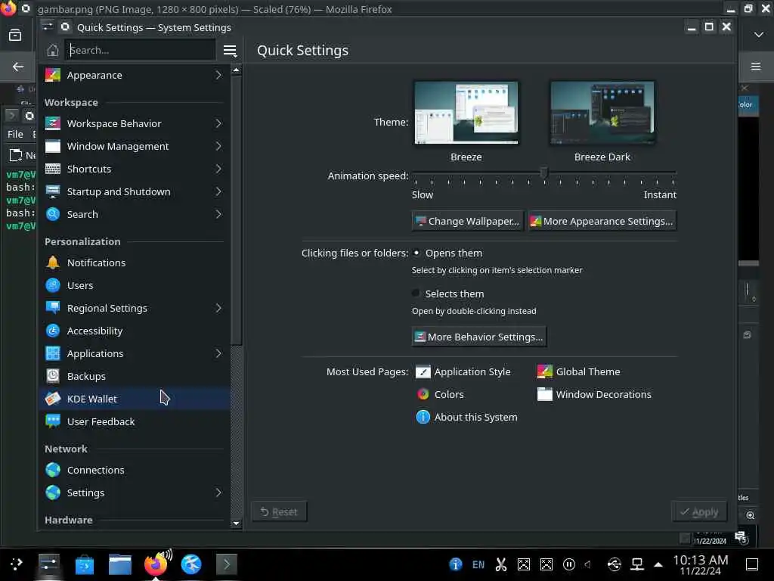Click the Workspace Behavior icon
Screen dimensions: 774x581
click(53, 123)
